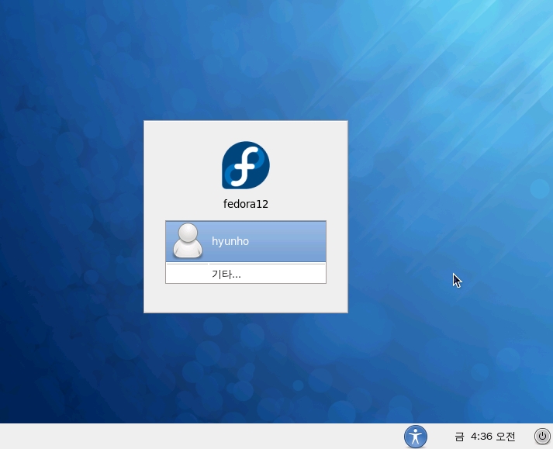Choose the hyunho user name entry
The width and height of the screenshot is (553, 449).
point(246,242)
